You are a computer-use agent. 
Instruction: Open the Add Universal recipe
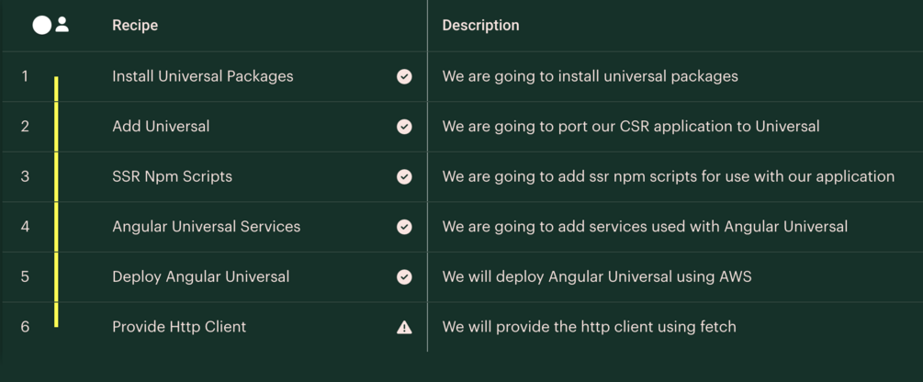tap(161, 127)
